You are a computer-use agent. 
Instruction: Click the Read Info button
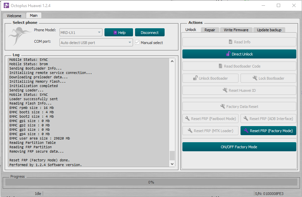pos(239,42)
